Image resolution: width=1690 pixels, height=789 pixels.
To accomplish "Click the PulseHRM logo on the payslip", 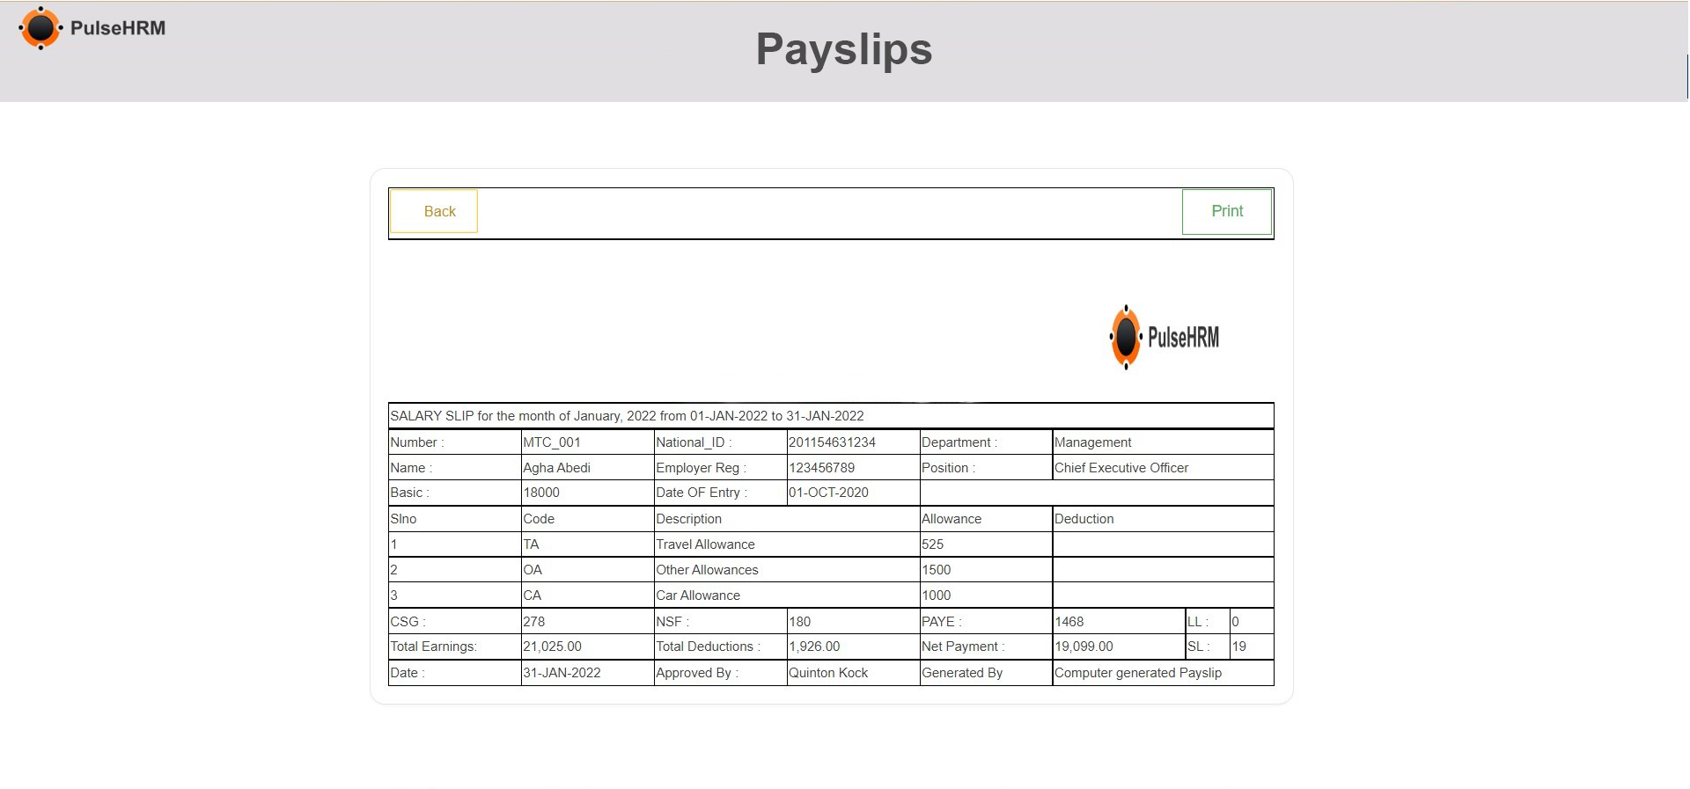I will (x=1165, y=337).
